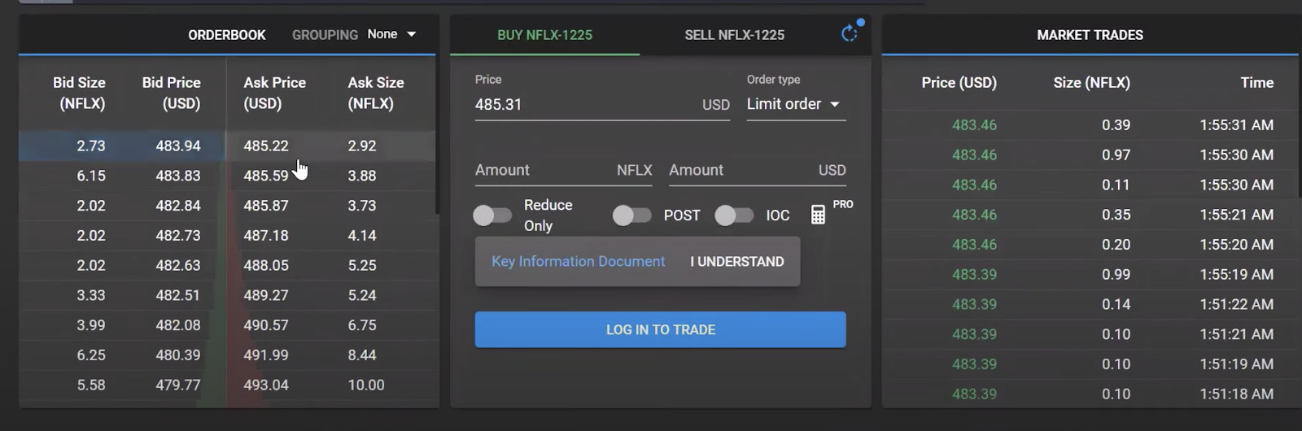Open the Grouping None dropdown
1302x431 pixels.
tap(391, 34)
